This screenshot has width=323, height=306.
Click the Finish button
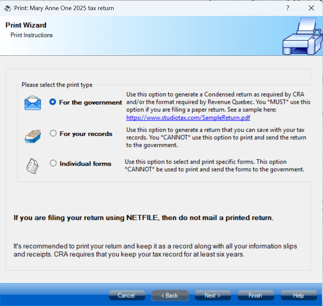(255, 296)
